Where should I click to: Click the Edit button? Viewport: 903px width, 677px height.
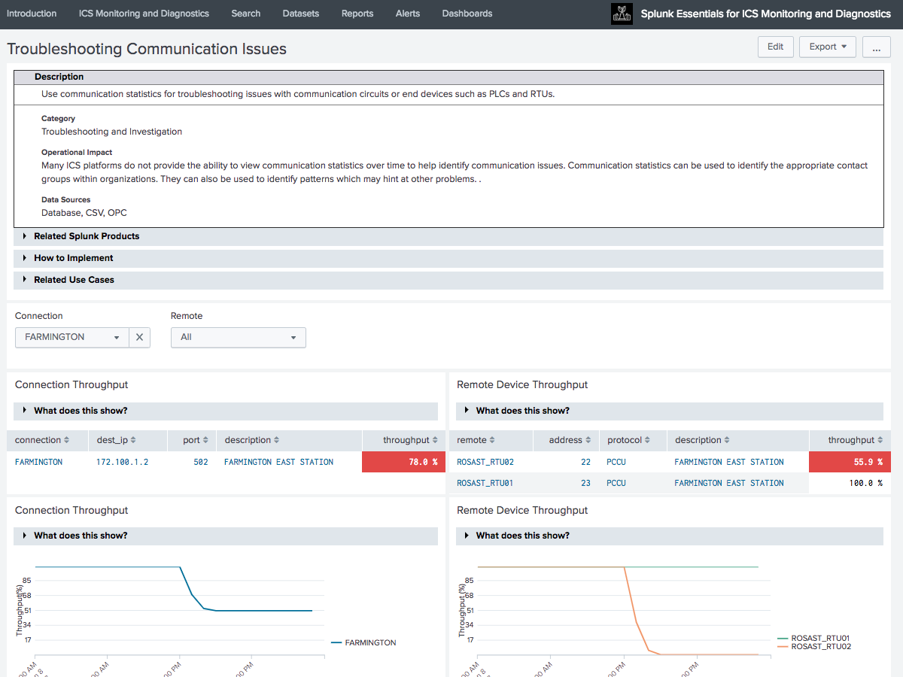(775, 47)
